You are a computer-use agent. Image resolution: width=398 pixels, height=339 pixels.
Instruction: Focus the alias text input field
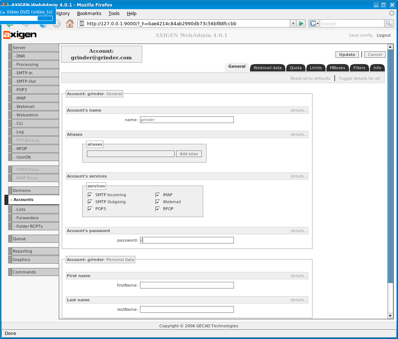pos(131,154)
